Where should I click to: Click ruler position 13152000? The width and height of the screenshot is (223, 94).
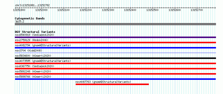click(41, 10)
